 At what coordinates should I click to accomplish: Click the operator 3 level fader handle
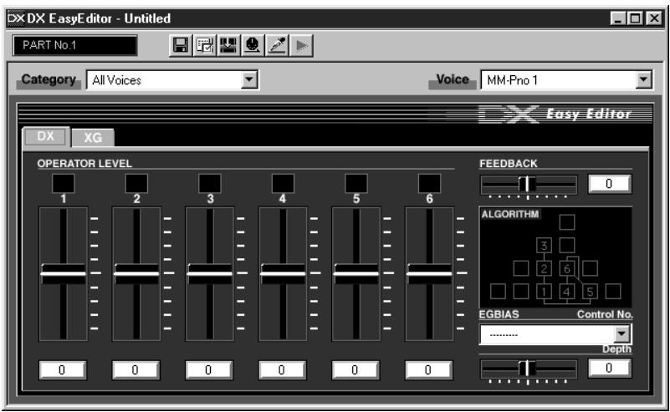[210, 273]
